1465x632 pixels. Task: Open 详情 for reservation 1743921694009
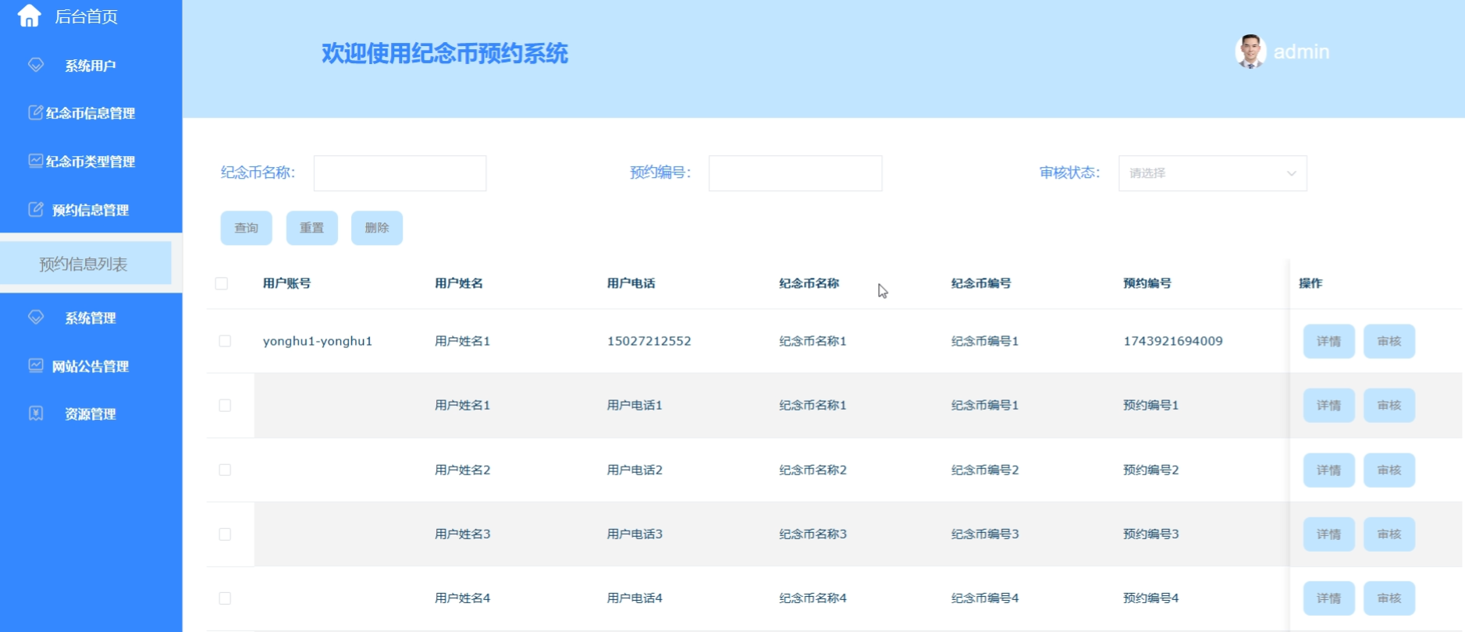1328,341
